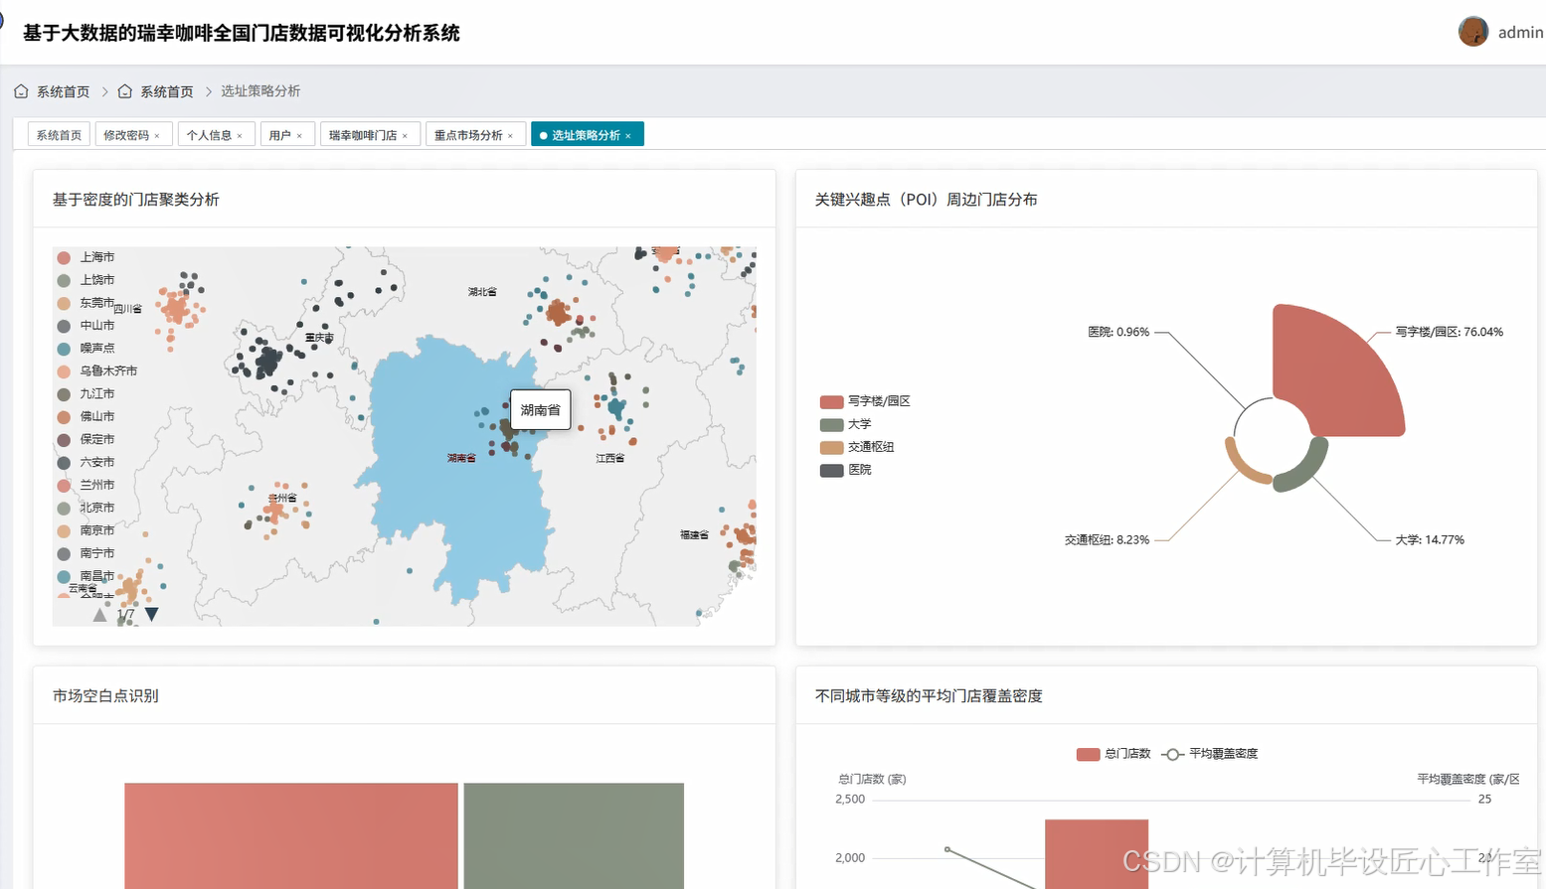Toggle 上饶市 legend in map
Screen dimensions: 1546x889
(86, 280)
